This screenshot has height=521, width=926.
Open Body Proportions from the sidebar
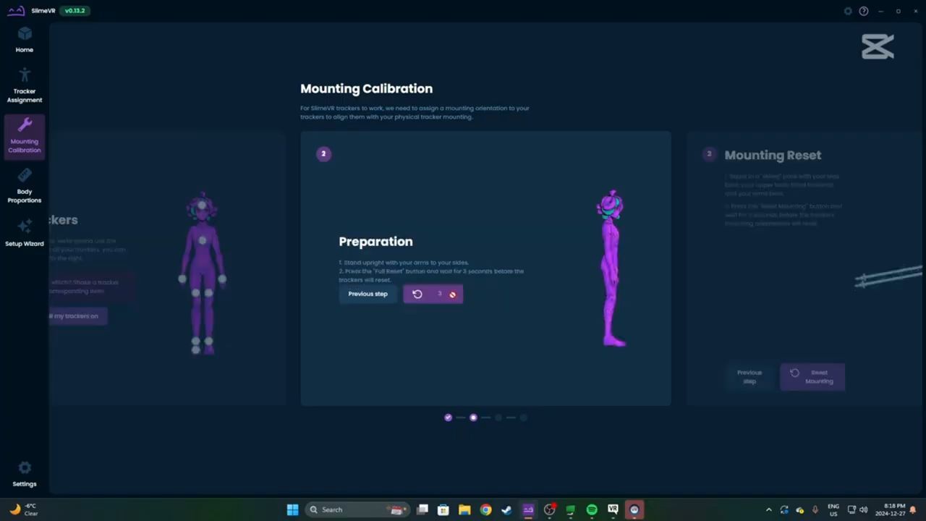tap(25, 185)
